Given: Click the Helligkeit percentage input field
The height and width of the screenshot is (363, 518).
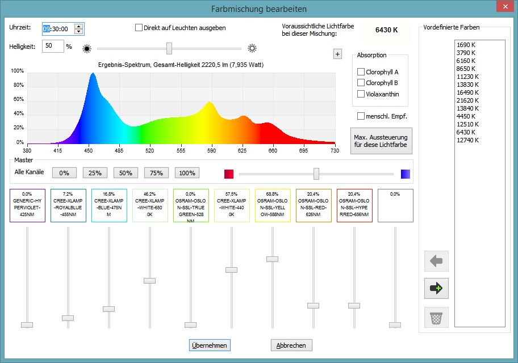Looking at the screenshot, I should click(52, 46).
